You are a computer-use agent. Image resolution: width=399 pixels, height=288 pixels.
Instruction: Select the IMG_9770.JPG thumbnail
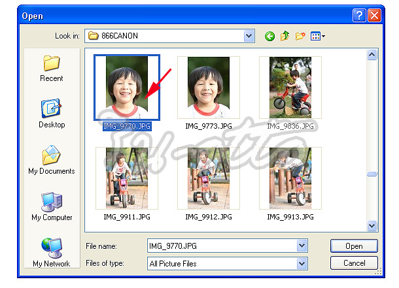[127, 88]
